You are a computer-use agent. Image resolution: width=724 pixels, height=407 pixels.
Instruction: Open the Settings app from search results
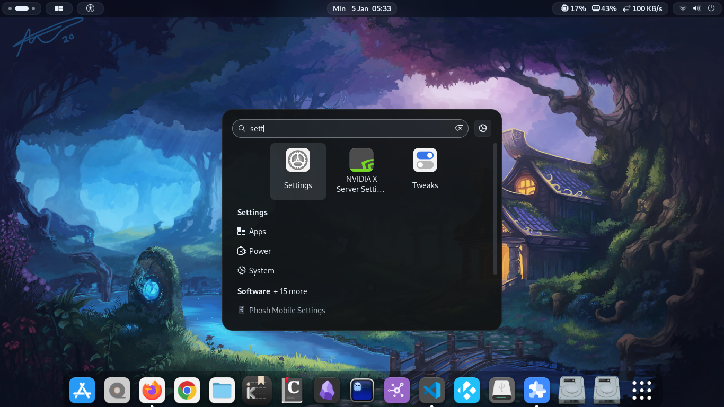pyautogui.click(x=298, y=171)
